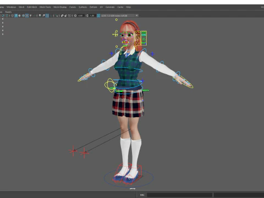
Task: Select the yellow arrow control left of face
Action: pos(116,34)
